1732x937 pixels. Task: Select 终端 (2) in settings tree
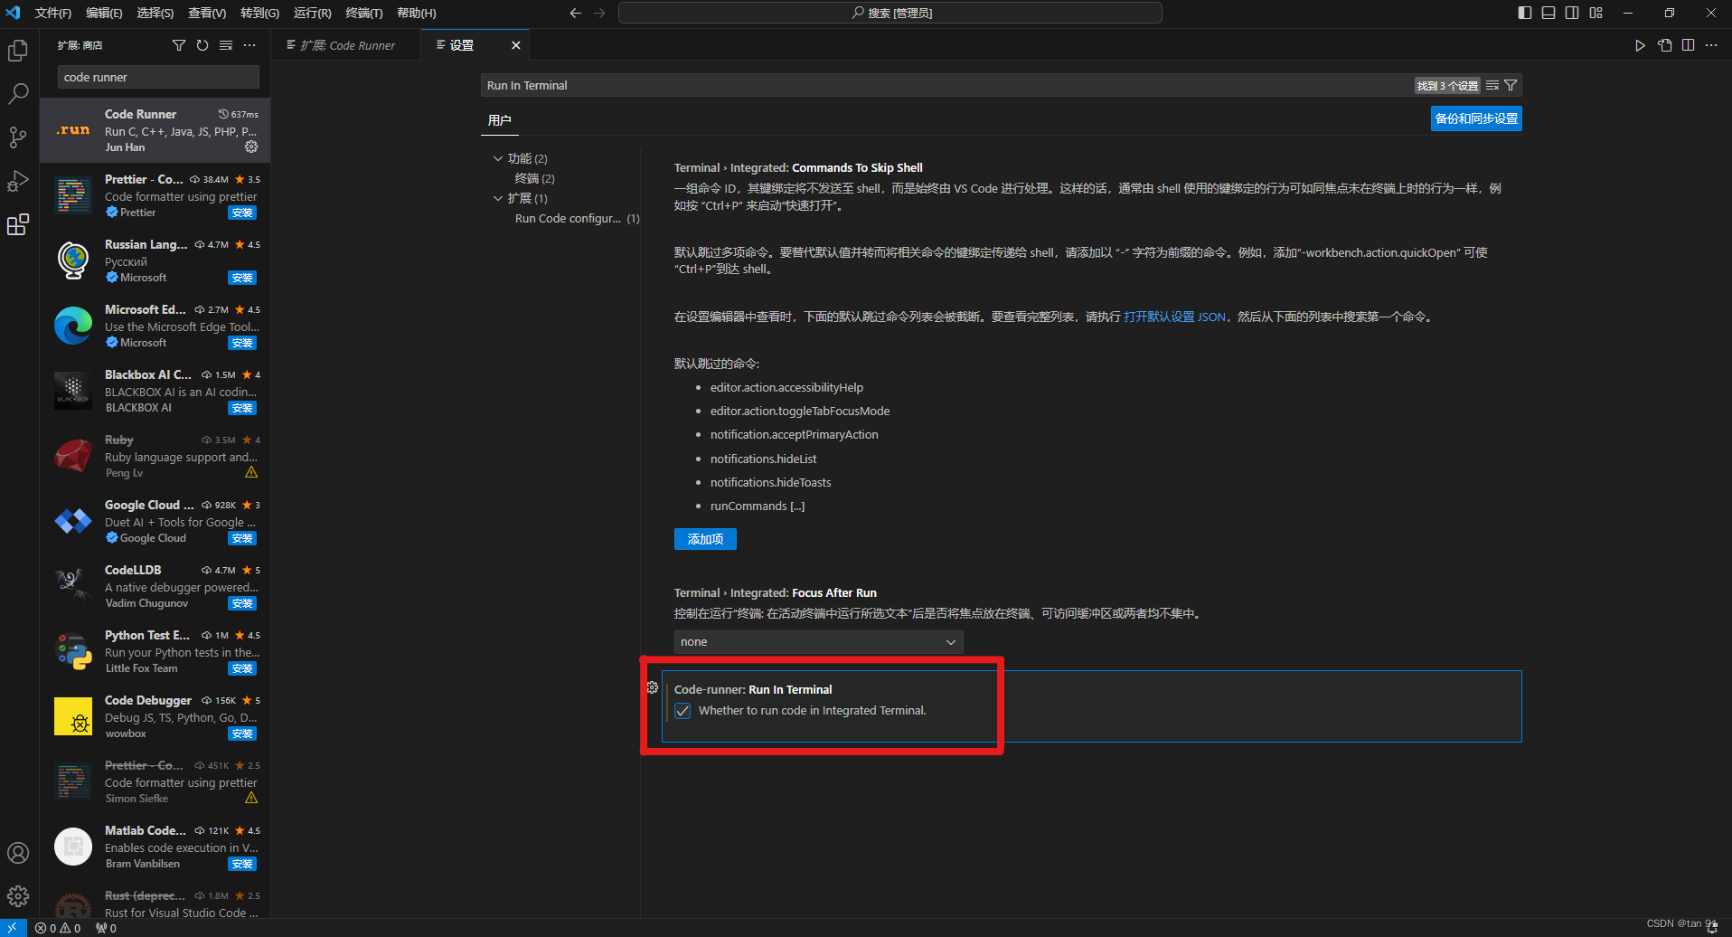534,178
